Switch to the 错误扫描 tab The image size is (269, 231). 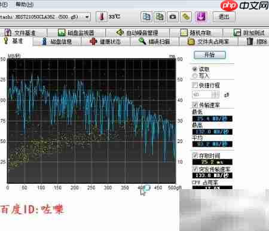[x=154, y=41]
